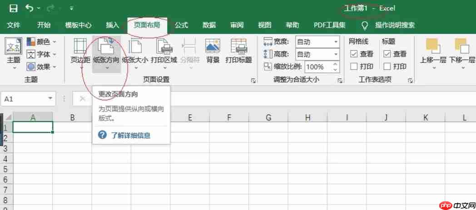Open the 主题 themes button
Screen dimensions: 476x210
point(14,53)
